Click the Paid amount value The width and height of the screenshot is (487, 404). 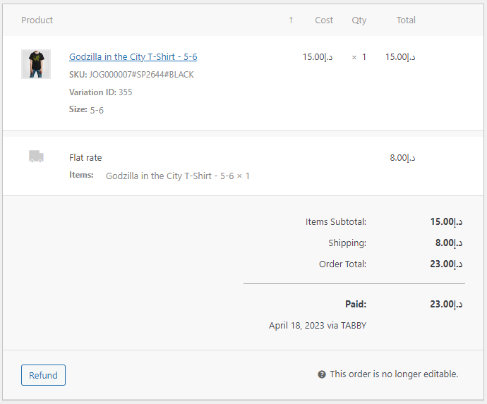coord(446,305)
